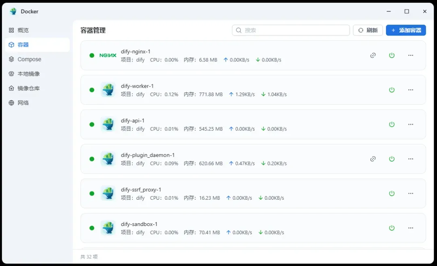Open more options for dify-api-1
Viewport: 437px width, 266px height.
tap(411, 124)
